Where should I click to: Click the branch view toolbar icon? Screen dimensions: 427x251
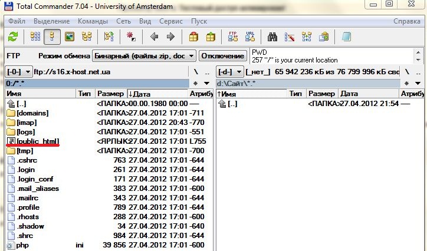[x=109, y=37]
